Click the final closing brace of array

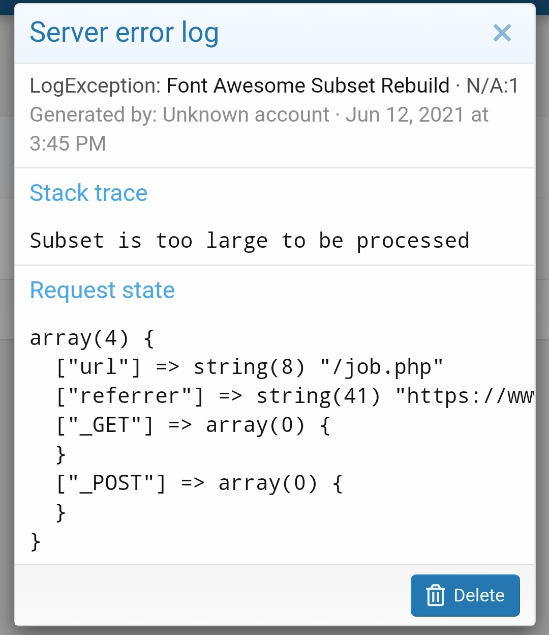(35, 541)
